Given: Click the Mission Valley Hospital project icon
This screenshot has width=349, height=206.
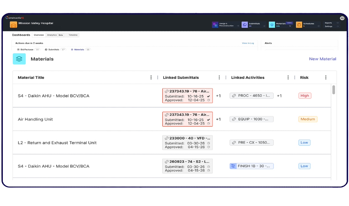Looking at the screenshot, I should (x=13, y=25).
